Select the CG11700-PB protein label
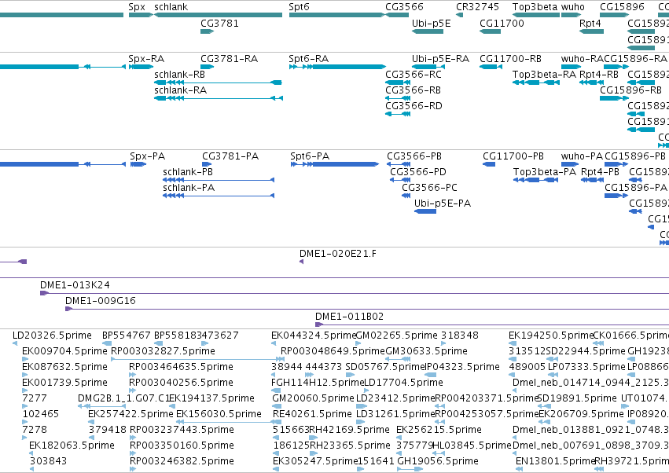This screenshot has width=669, height=473. pos(513,156)
